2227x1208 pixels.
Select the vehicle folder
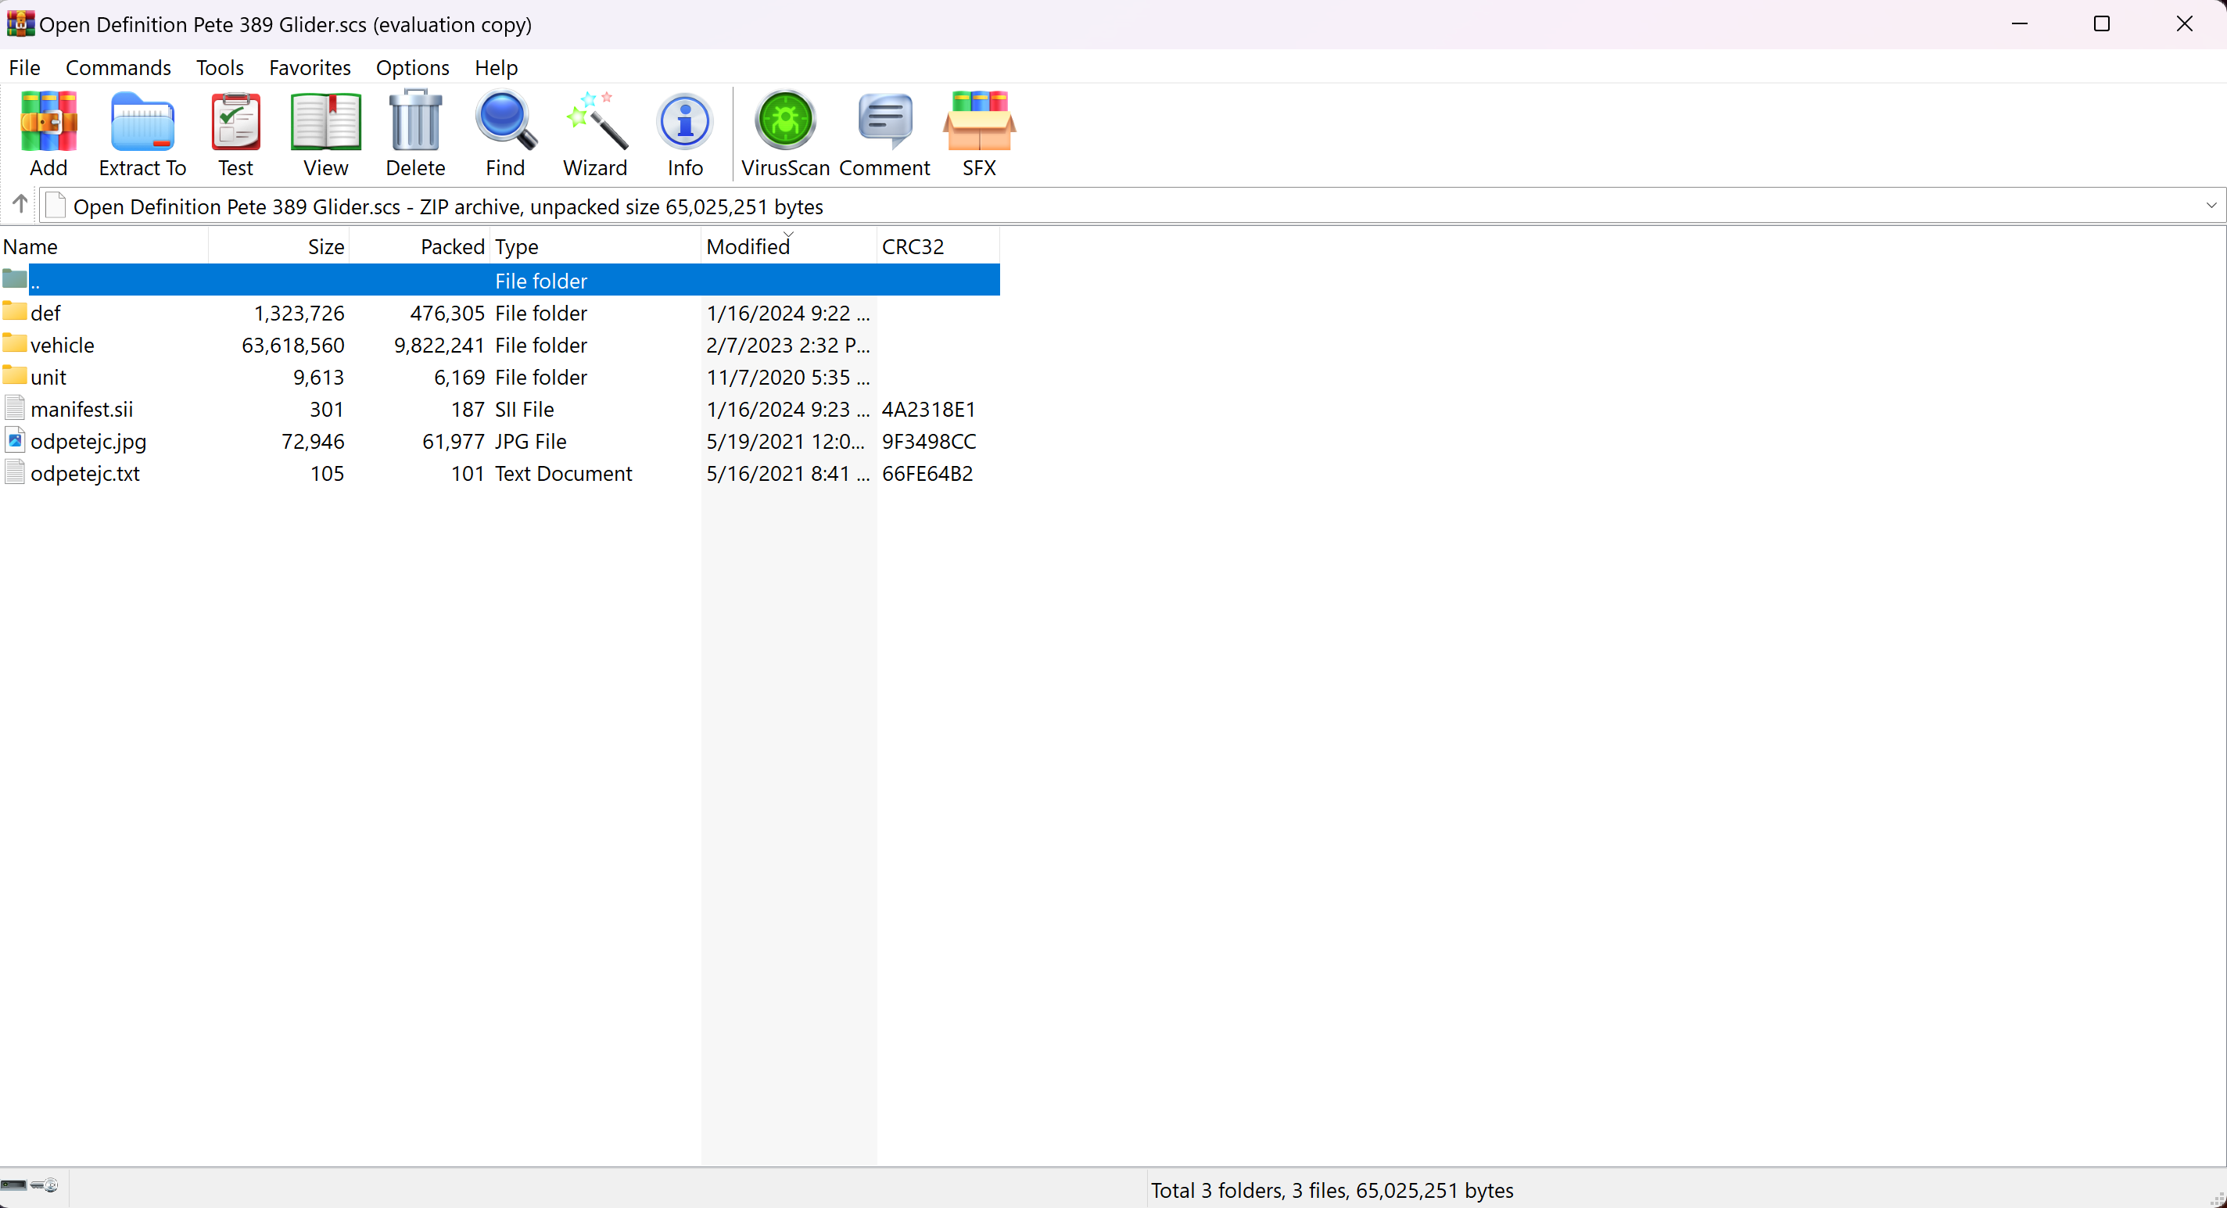click(63, 345)
